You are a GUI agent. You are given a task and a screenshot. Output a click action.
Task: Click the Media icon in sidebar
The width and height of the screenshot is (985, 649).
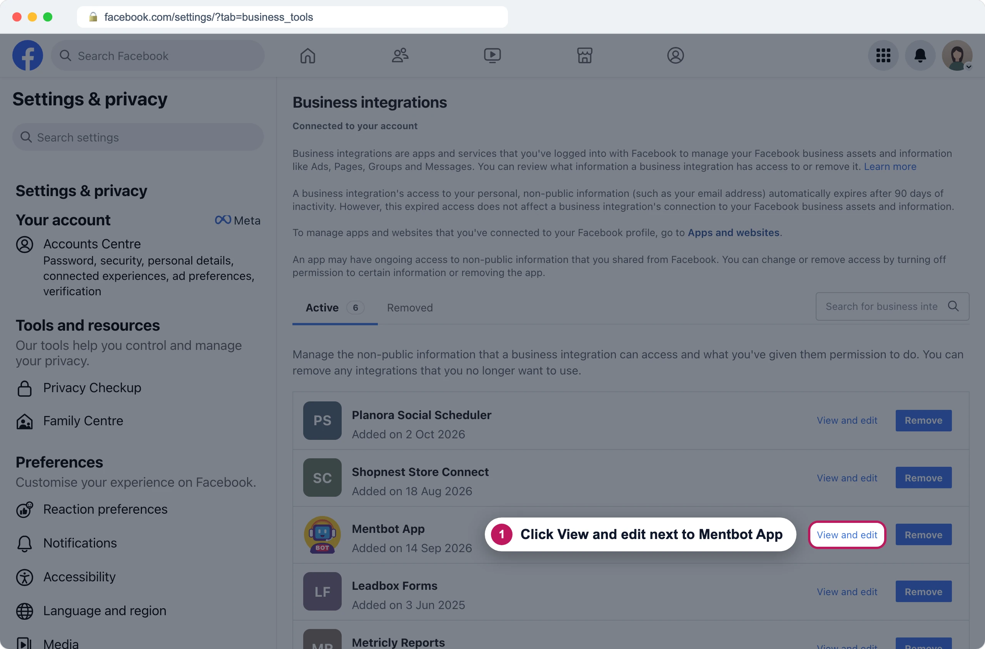click(x=25, y=643)
